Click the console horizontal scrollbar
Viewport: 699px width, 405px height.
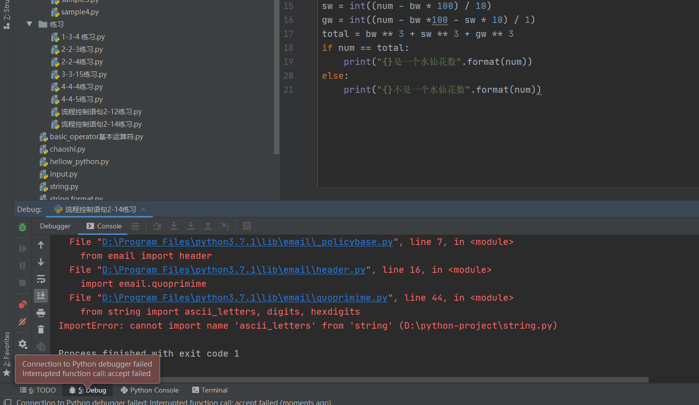pyautogui.click(x=349, y=380)
